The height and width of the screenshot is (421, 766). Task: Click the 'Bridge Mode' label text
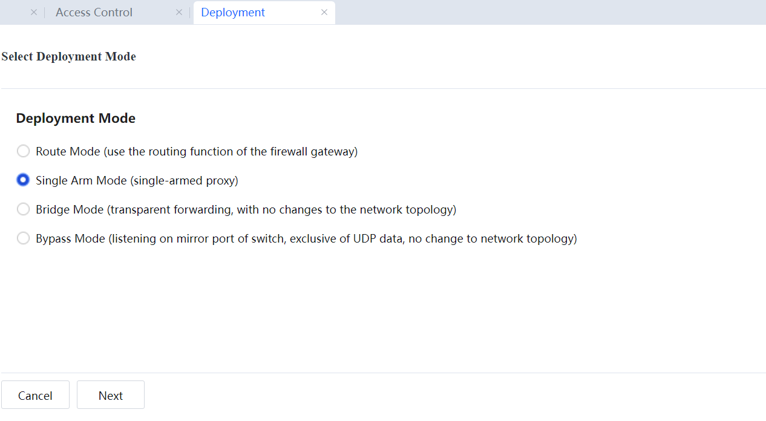click(70, 209)
